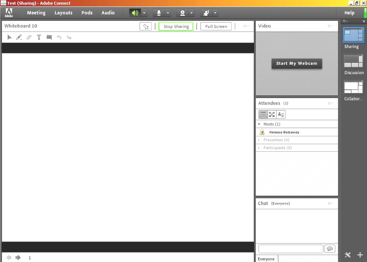Click the Redo arrow in whiteboard toolbar
Screen dimensions: 367x262
[x=69, y=37]
